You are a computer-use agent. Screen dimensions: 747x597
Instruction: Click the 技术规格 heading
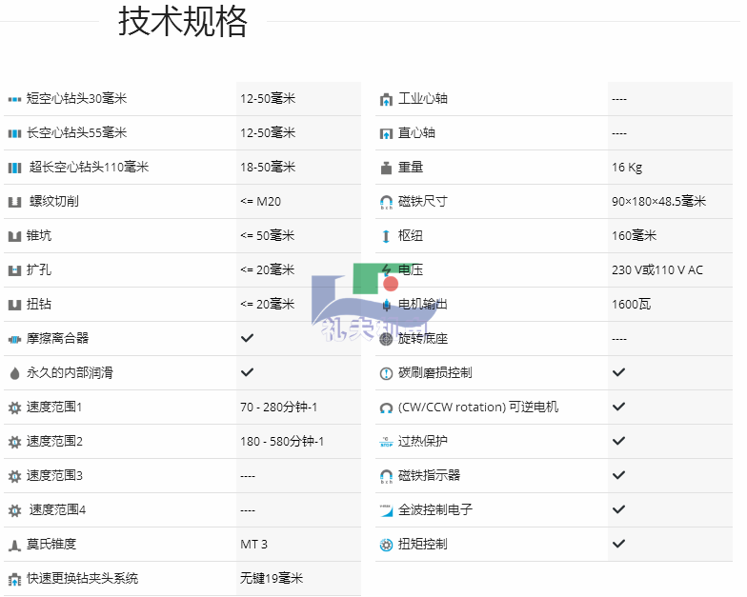coord(183,22)
